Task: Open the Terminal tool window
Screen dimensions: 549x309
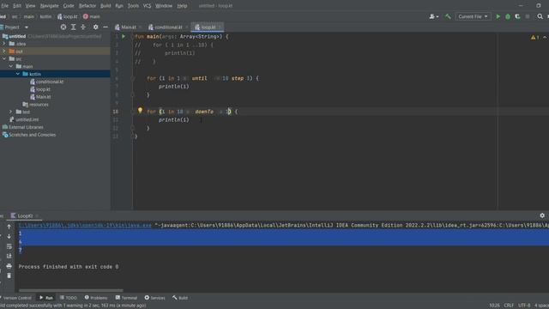Action: pos(126,298)
